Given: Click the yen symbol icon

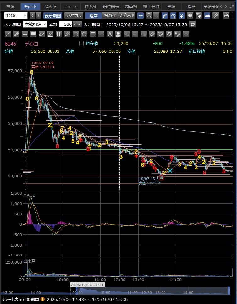Looking at the screenshot, I should point(181,15).
